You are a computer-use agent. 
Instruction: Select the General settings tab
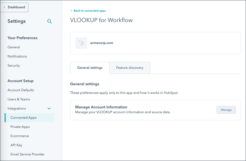click(90, 68)
